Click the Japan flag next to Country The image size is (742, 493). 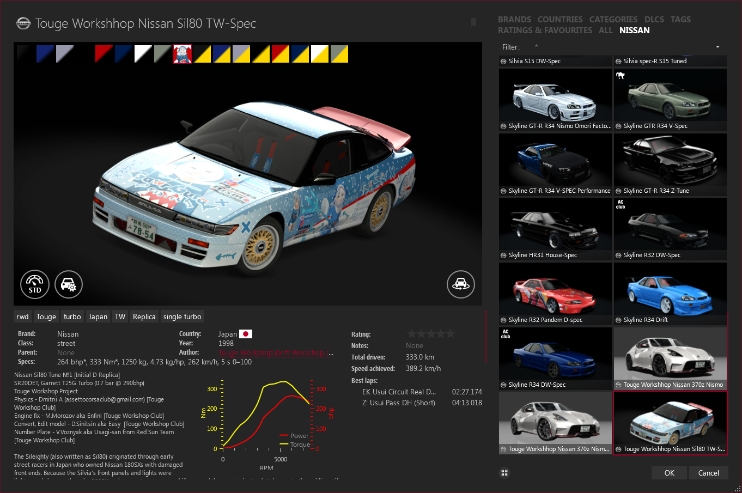(x=246, y=334)
